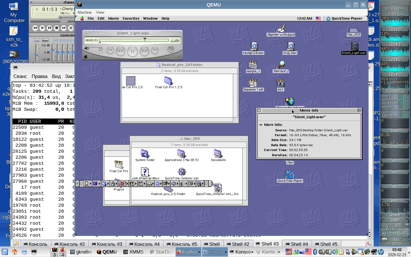Click iTunes stop button
The height and width of the screenshot is (257, 411).
57,28
